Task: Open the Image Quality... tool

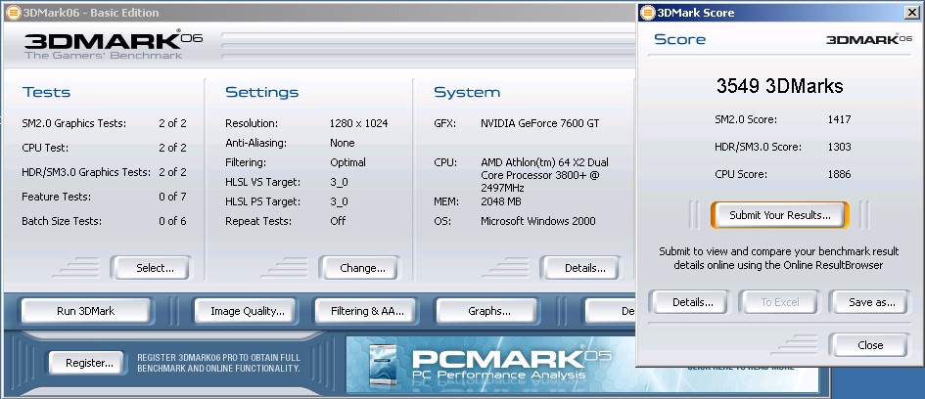Action: coord(248,311)
